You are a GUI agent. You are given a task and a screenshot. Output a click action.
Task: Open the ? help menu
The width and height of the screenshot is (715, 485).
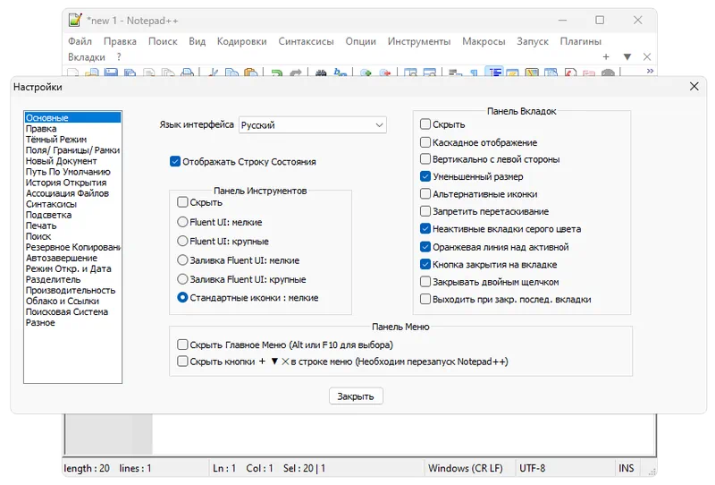point(119,56)
